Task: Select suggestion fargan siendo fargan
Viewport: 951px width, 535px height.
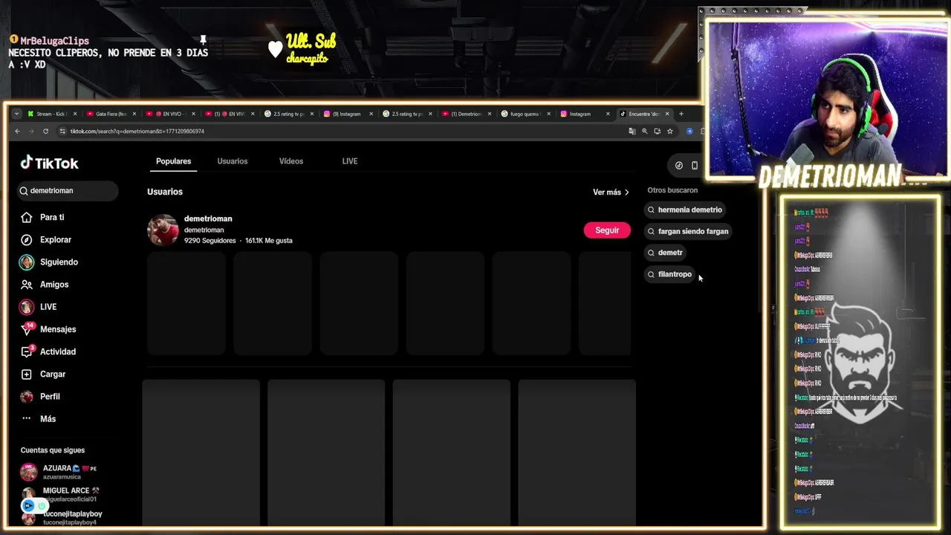Action: click(688, 231)
